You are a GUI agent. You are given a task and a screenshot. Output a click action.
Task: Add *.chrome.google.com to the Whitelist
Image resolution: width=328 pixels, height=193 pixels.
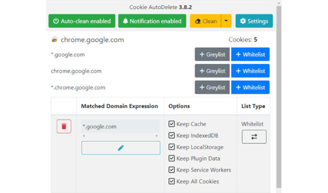tap(250, 87)
